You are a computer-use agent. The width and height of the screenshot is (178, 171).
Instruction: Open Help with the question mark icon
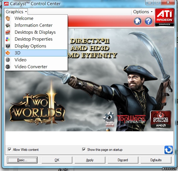[148, 21]
